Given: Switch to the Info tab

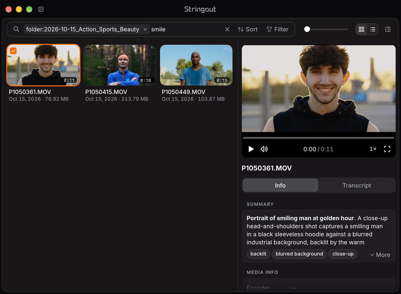Looking at the screenshot, I should pyautogui.click(x=280, y=185).
